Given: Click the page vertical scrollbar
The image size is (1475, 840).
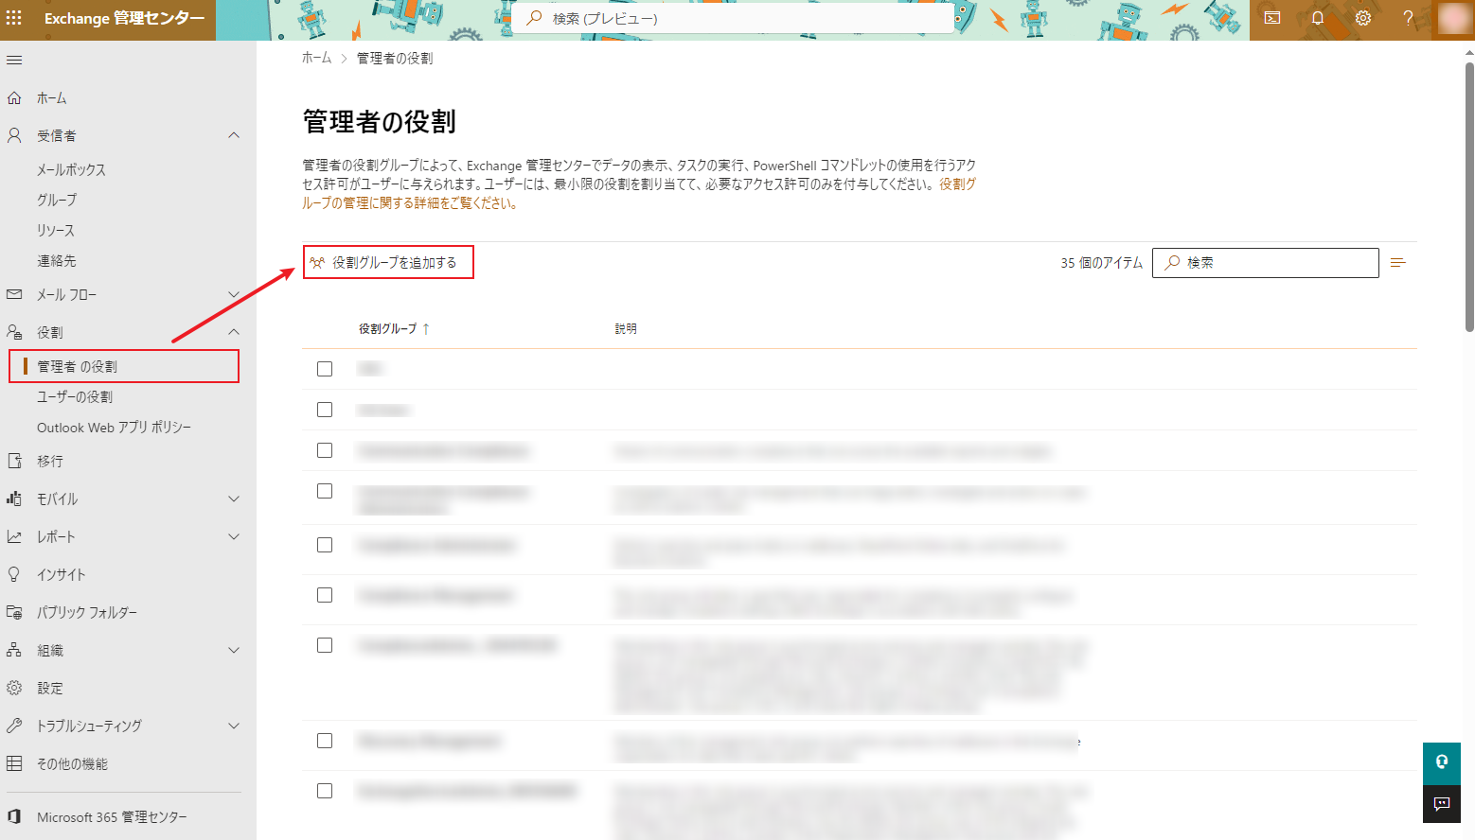Looking at the screenshot, I should tap(1469, 197).
